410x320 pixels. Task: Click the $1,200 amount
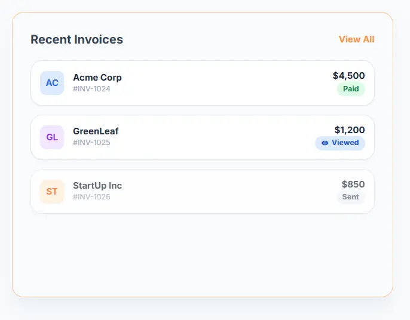pos(349,130)
